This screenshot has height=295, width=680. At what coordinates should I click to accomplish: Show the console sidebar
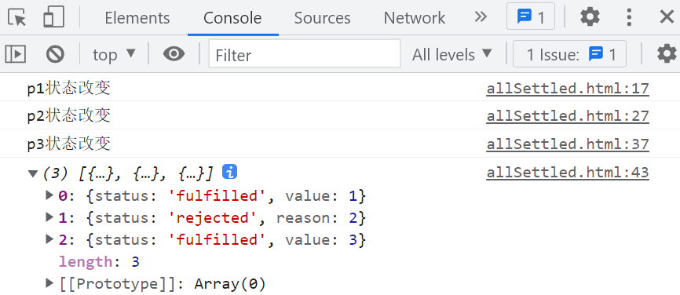pyautogui.click(x=16, y=54)
